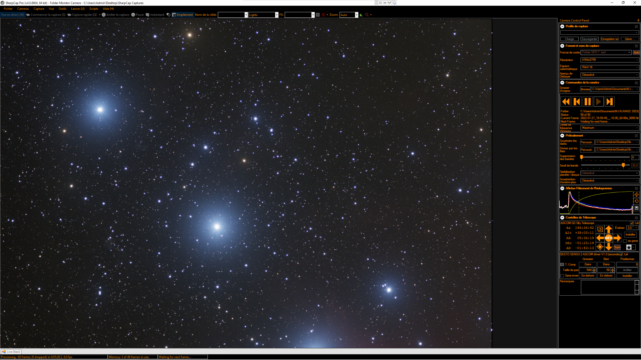The width and height of the screenshot is (641, 360).
Task: Open the Cameras menu
Action: coord(23,9)
